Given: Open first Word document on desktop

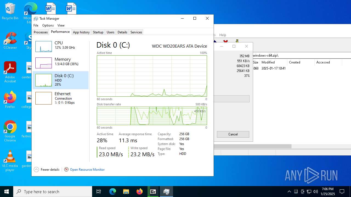Looking at the screenshot, I should [x=50, y=8].
